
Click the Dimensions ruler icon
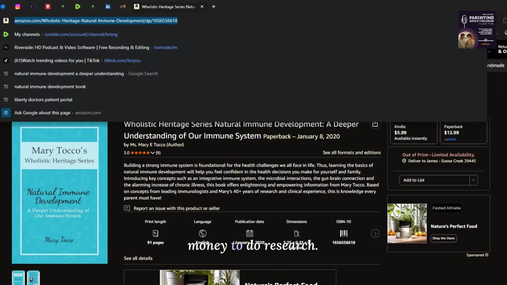pyautogui.click(x=297, y=234)
